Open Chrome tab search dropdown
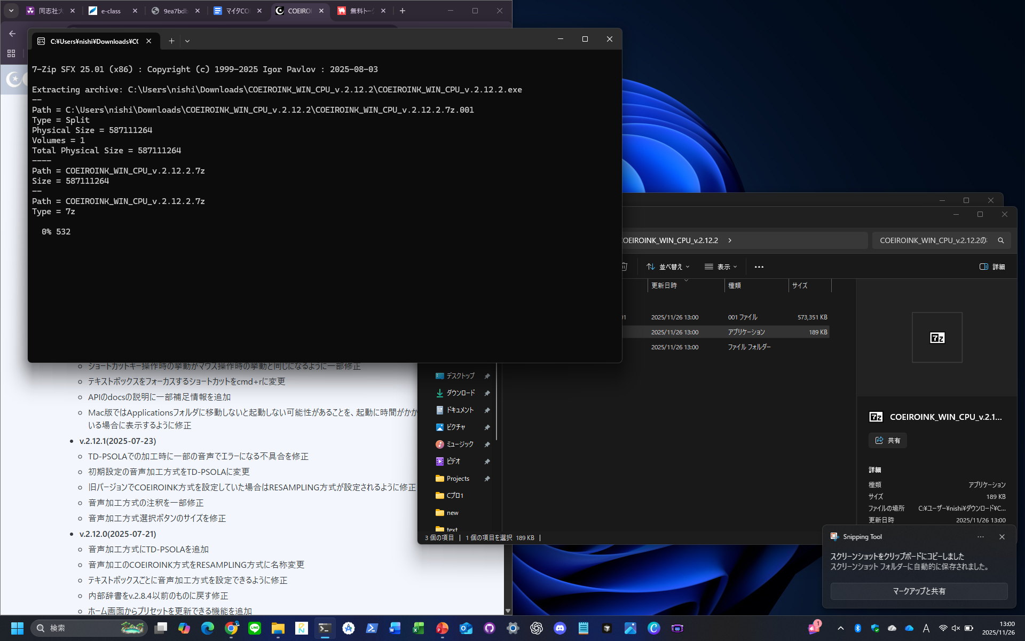Image resolution: width=1025 pixels, height=641 pixels. point(11,11)
